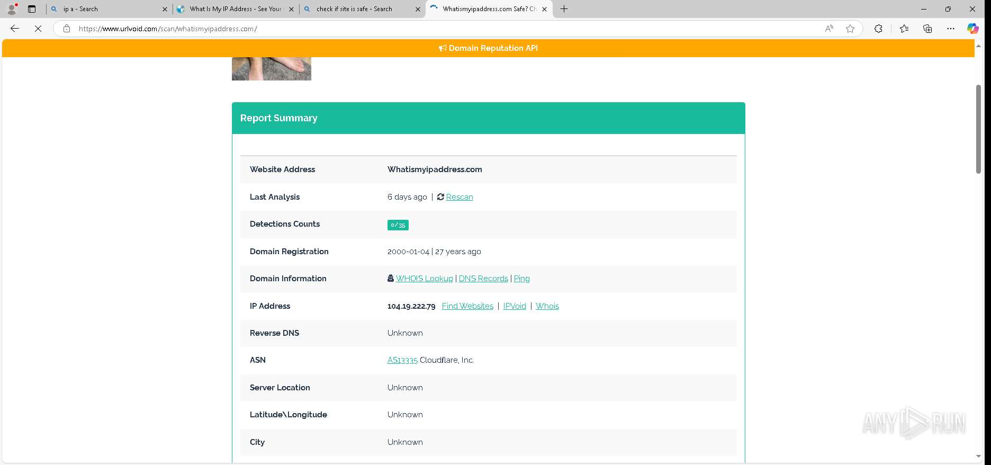Click the 'Reverse DNS' row label
The width and height of the screenshot is (991, 465).
click(x=274, y=333)
